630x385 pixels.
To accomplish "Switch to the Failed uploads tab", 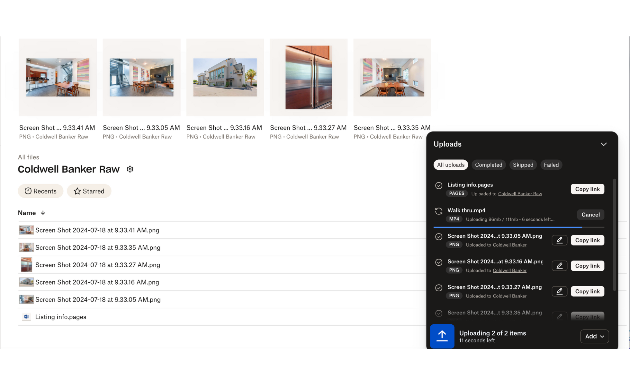I will (x=551, y=165).
